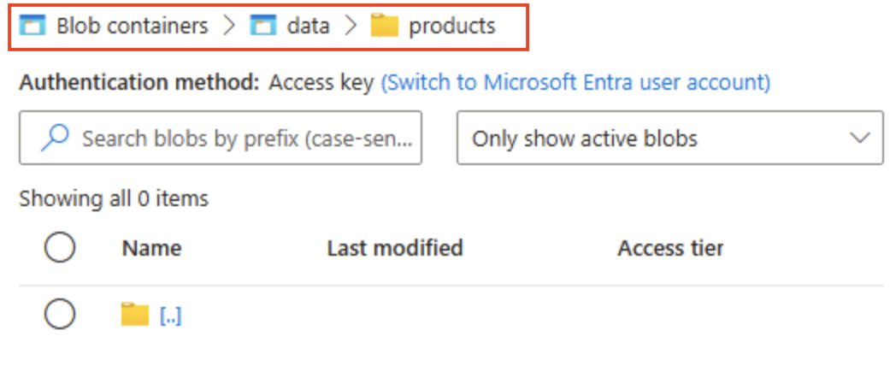Click the products folder icon in breadcrumb

coord(385,26)
